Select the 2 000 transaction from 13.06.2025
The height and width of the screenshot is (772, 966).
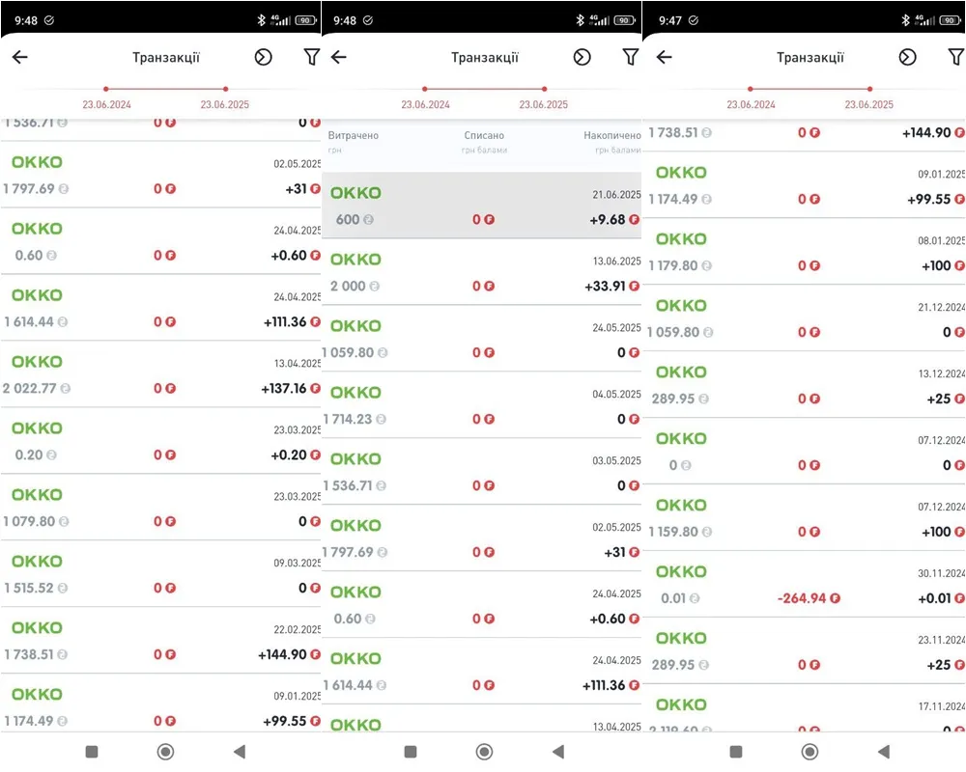481,273
